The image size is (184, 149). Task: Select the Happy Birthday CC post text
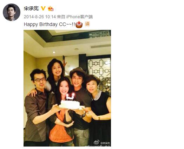pos(50,24)
